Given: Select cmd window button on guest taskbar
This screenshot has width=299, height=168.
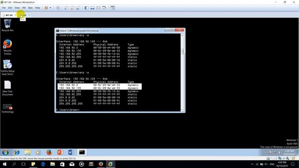Looking at the screenshot, I should tap(82, 153).
